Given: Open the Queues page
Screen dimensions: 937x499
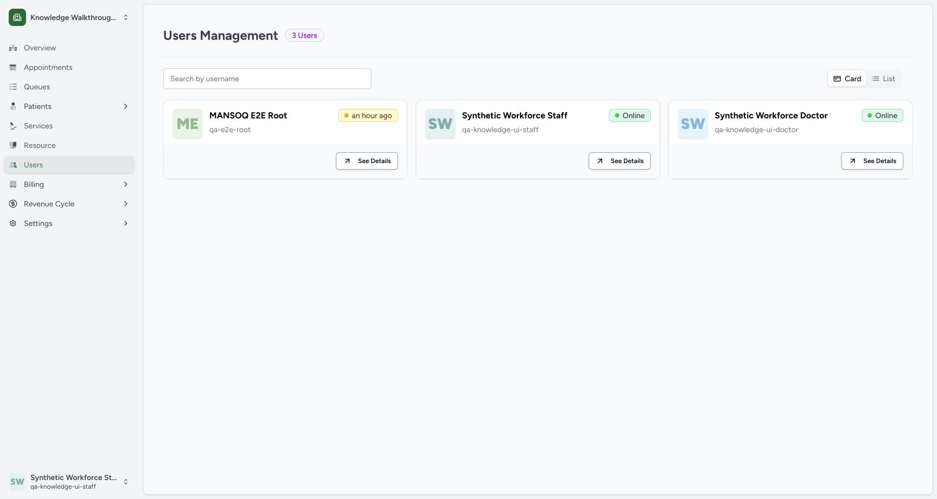Looking at the screenshot, I should click(x=69, y=87).
